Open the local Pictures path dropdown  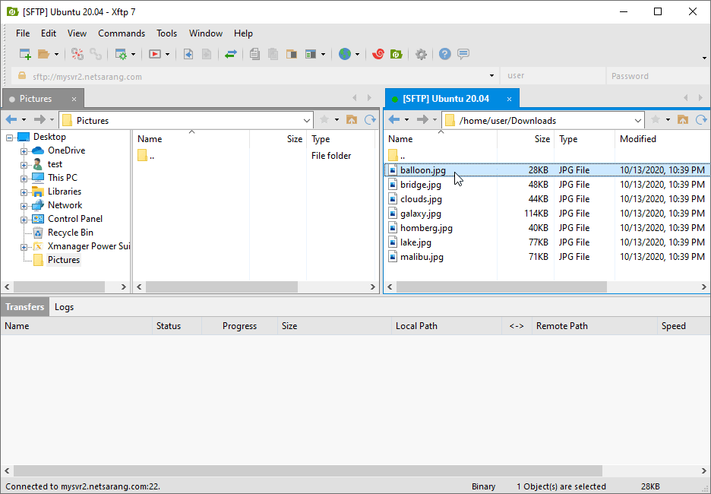click(x=307, y=120)
